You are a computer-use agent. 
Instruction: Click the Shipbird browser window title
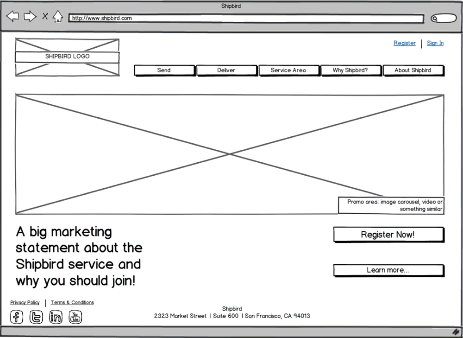point(231,6)
